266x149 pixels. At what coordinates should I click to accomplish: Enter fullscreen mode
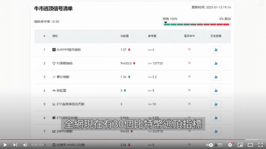click(260, 145)
